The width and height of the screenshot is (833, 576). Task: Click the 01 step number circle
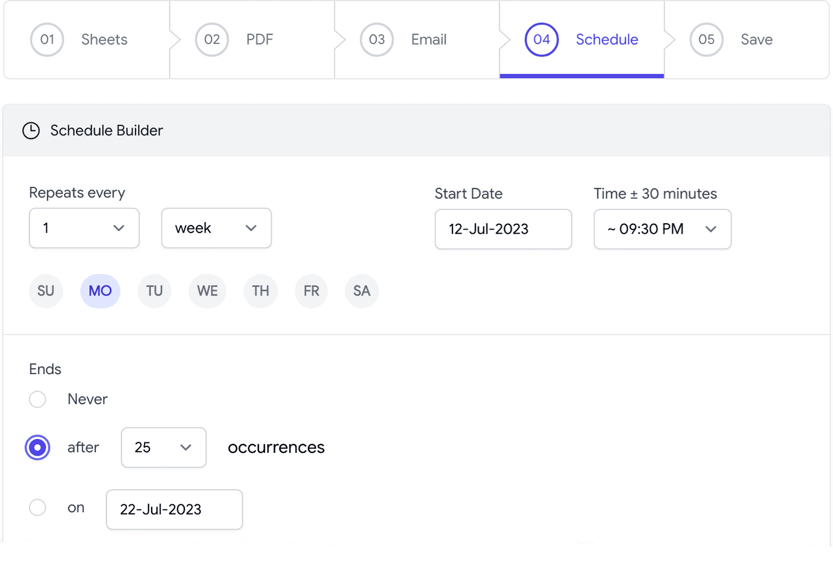47,39
